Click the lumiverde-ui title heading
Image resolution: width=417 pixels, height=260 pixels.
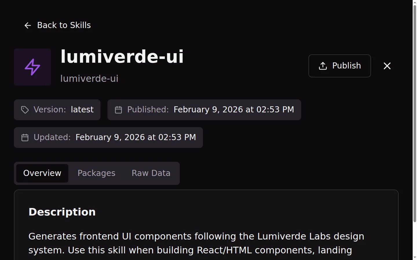(122, 57)
